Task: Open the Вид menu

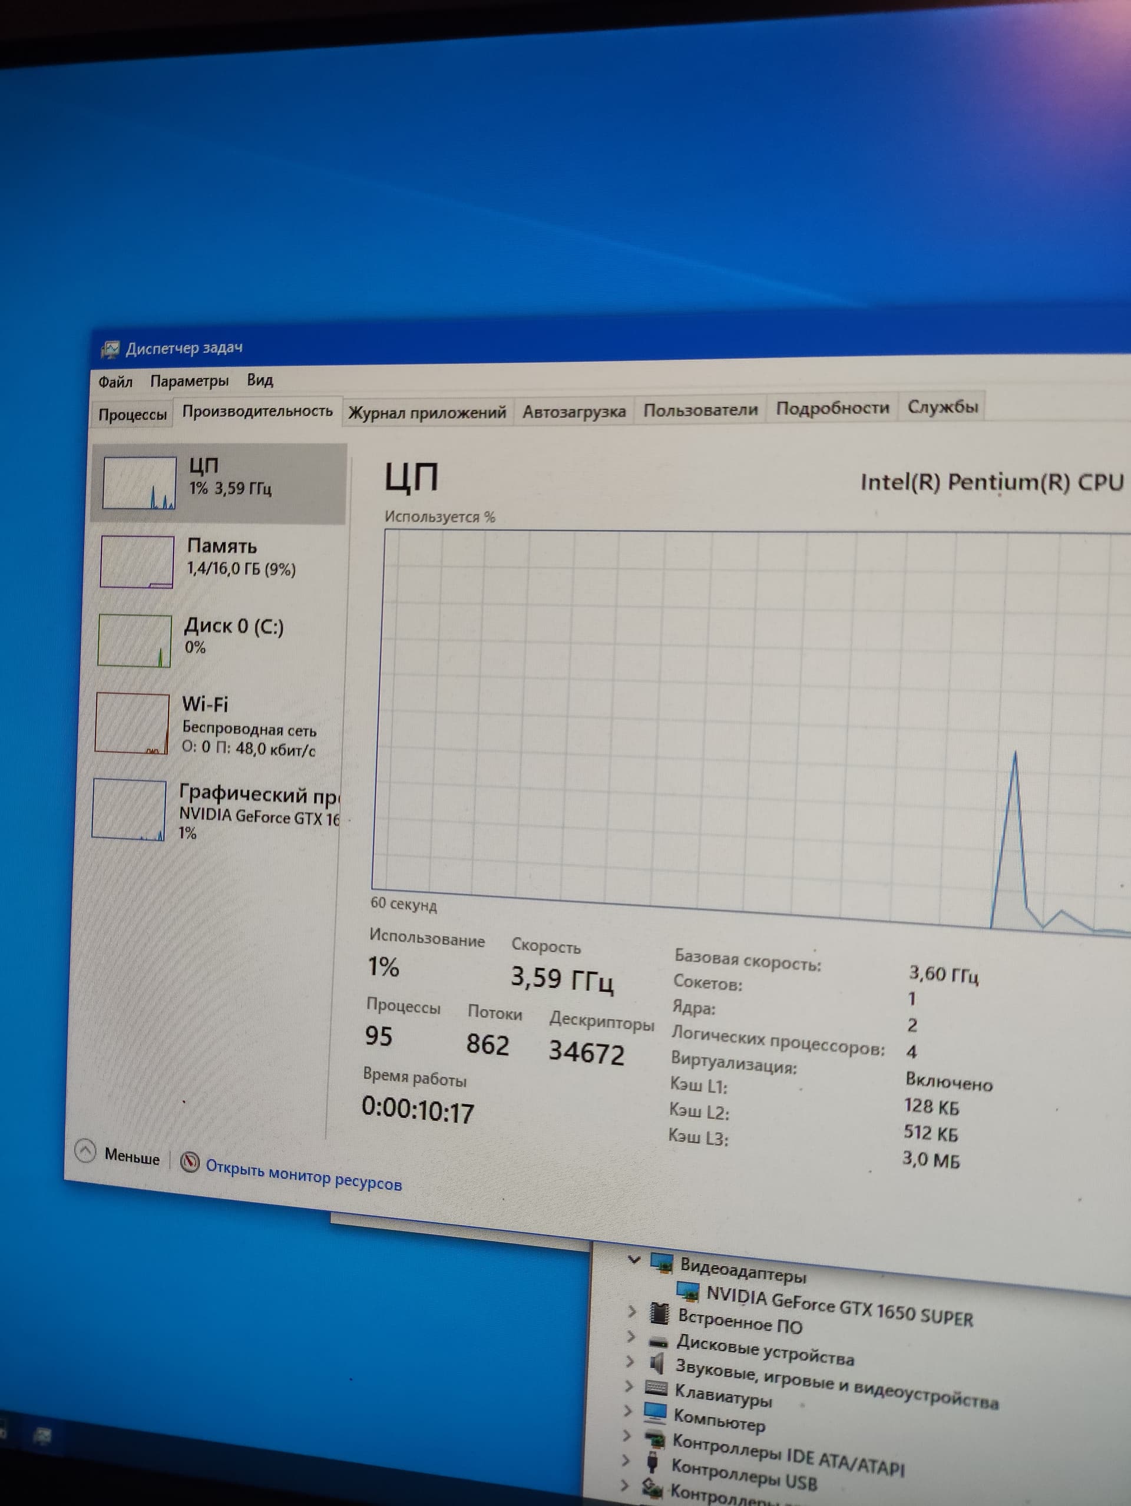Action: pos(260,379)
